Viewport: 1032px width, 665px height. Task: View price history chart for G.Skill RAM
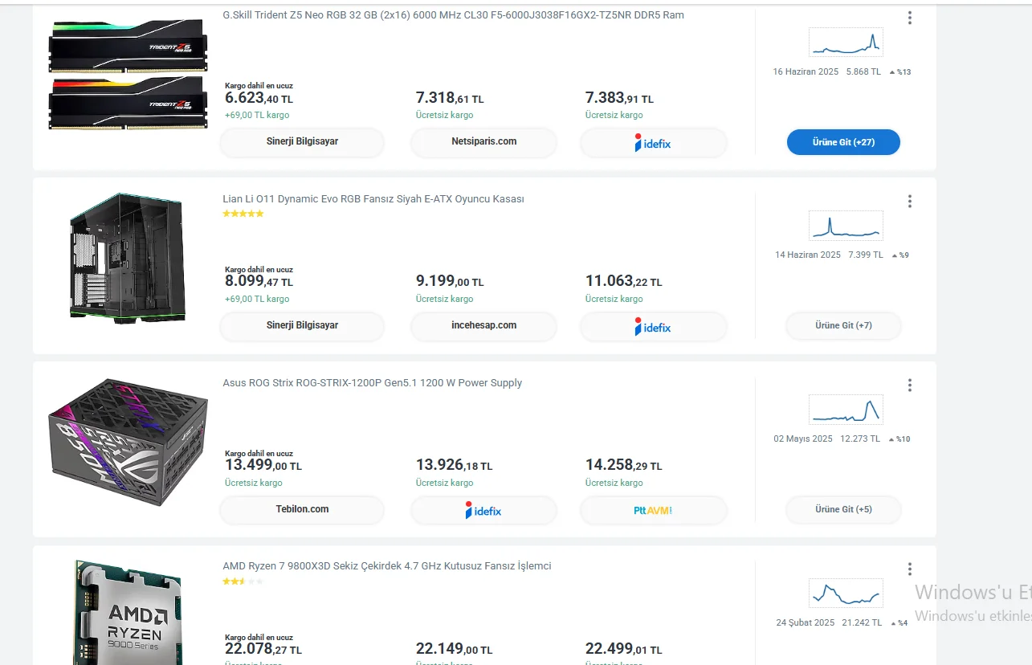tap(846, 43)
